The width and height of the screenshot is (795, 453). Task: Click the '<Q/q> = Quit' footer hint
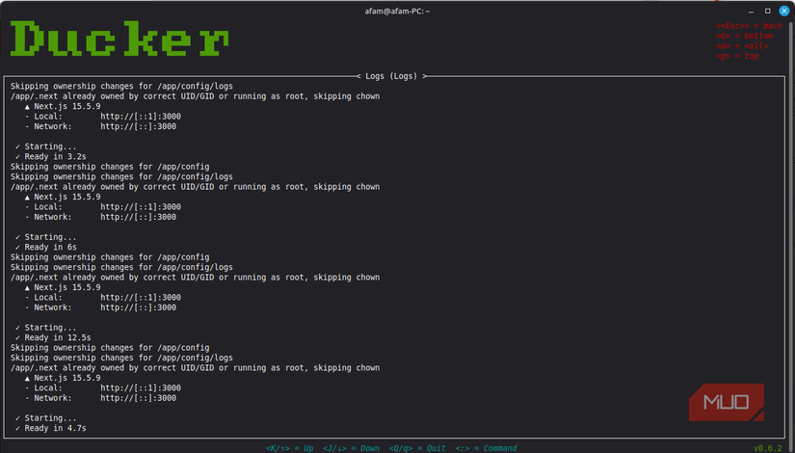coord(417,448)
